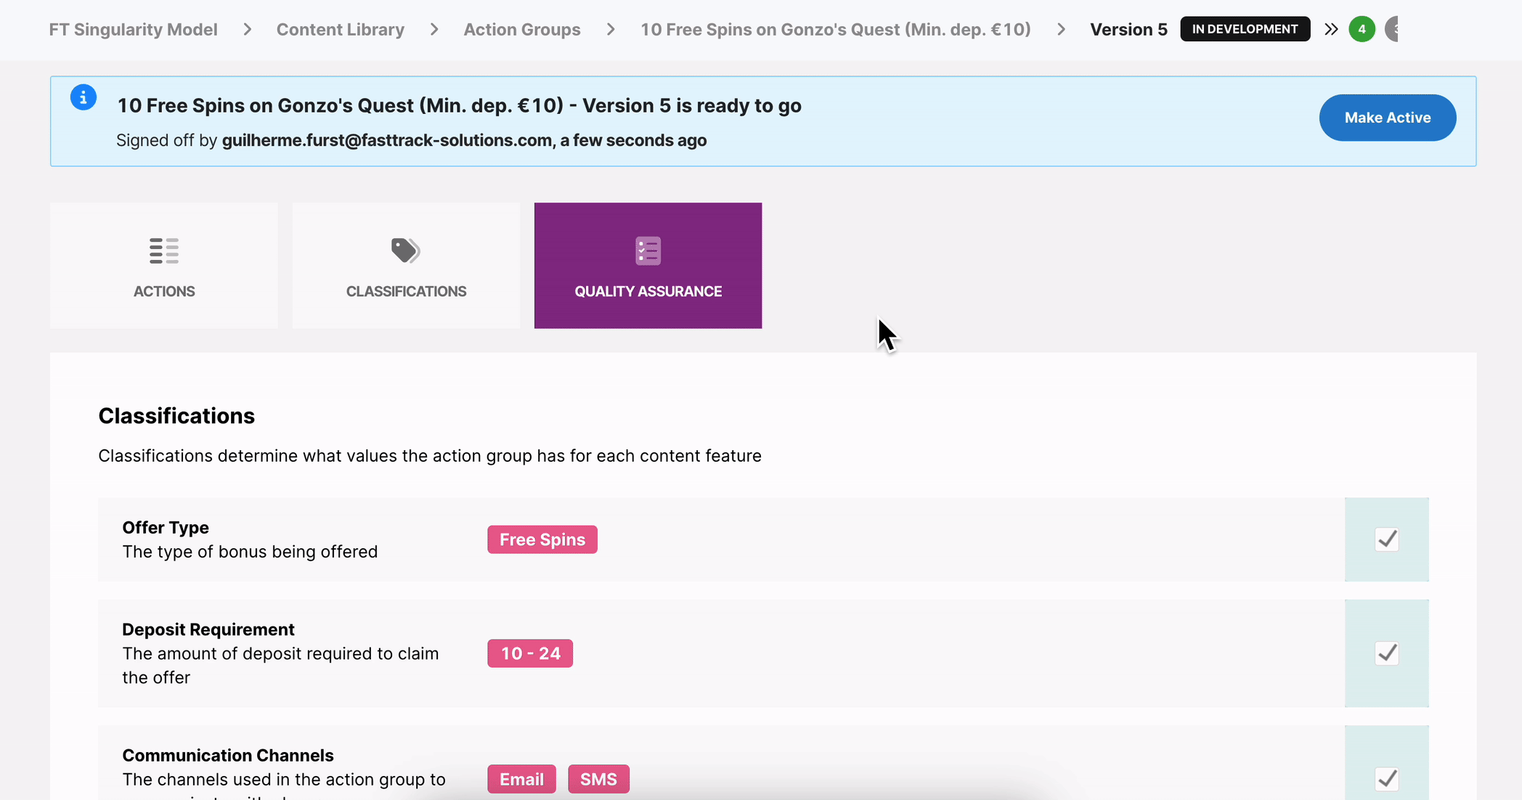Click the double chevron next to status

1331,29
